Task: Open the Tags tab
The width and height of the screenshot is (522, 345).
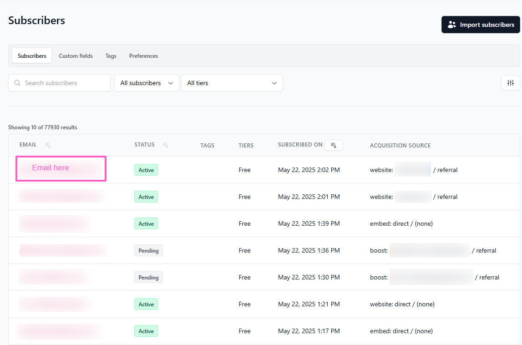Action: coord(111,56)
